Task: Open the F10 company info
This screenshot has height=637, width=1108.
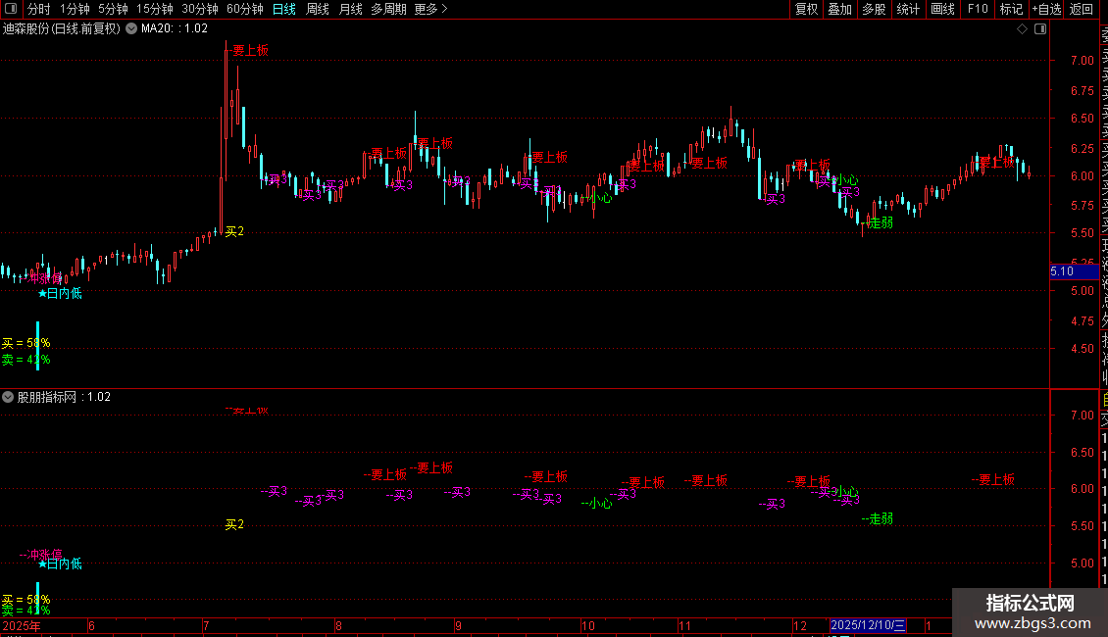Action: click(978, 9)
